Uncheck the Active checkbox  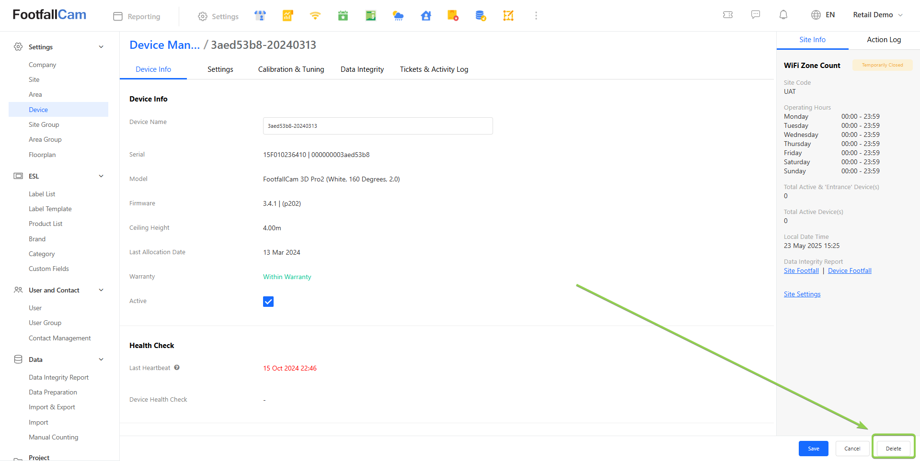[268, 302]
